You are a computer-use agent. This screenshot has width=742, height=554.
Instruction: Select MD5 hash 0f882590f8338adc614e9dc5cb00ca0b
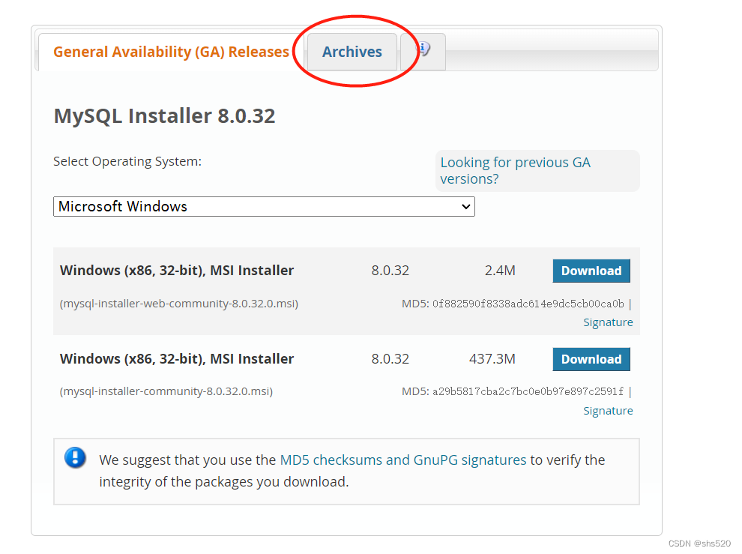[528, 304]
